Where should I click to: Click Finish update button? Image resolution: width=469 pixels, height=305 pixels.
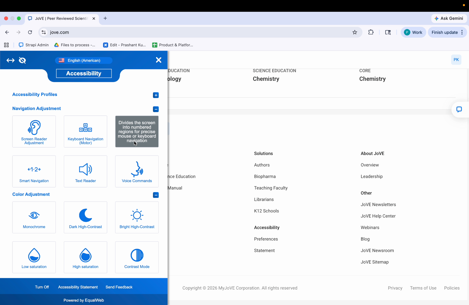(445, 32)
